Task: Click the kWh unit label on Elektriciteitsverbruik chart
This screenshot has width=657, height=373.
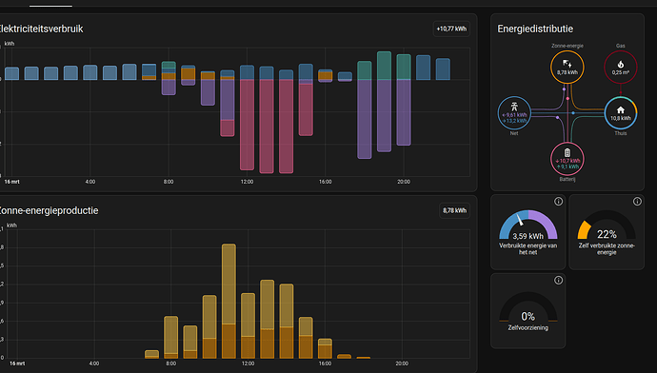Action: click(10, 44)
